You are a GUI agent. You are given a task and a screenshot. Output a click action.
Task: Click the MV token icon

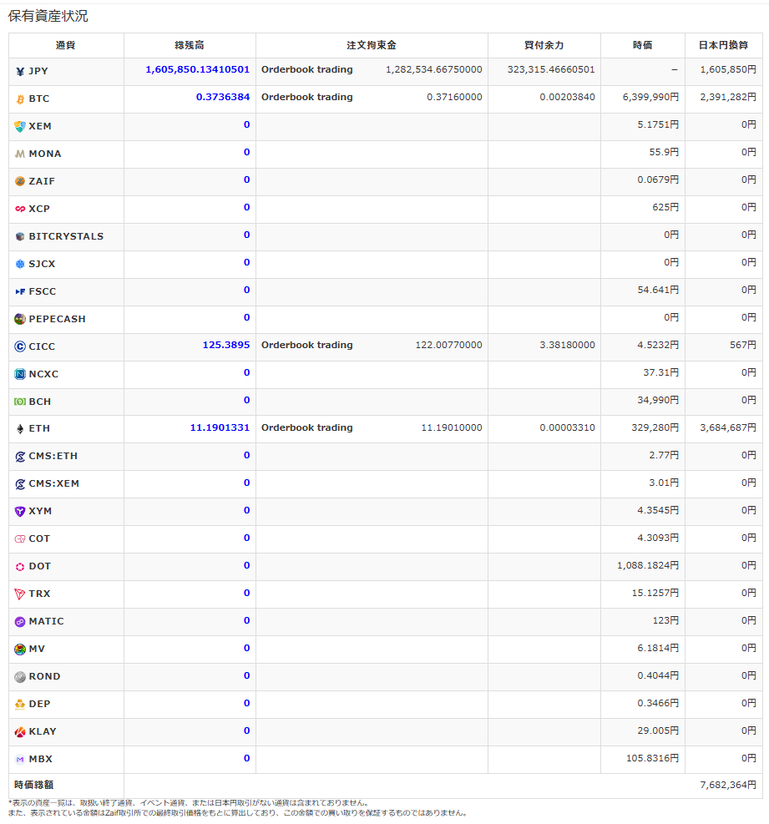[20, 650]
